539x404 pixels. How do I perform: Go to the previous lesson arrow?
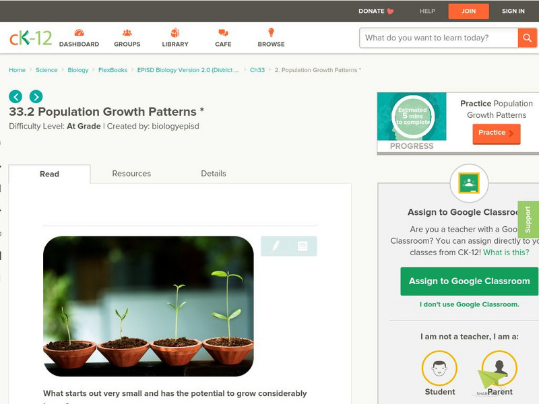15,96
